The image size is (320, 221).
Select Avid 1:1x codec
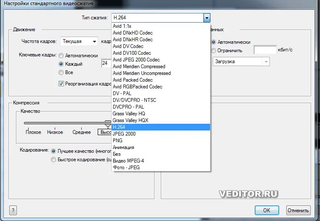pos(161,26)
